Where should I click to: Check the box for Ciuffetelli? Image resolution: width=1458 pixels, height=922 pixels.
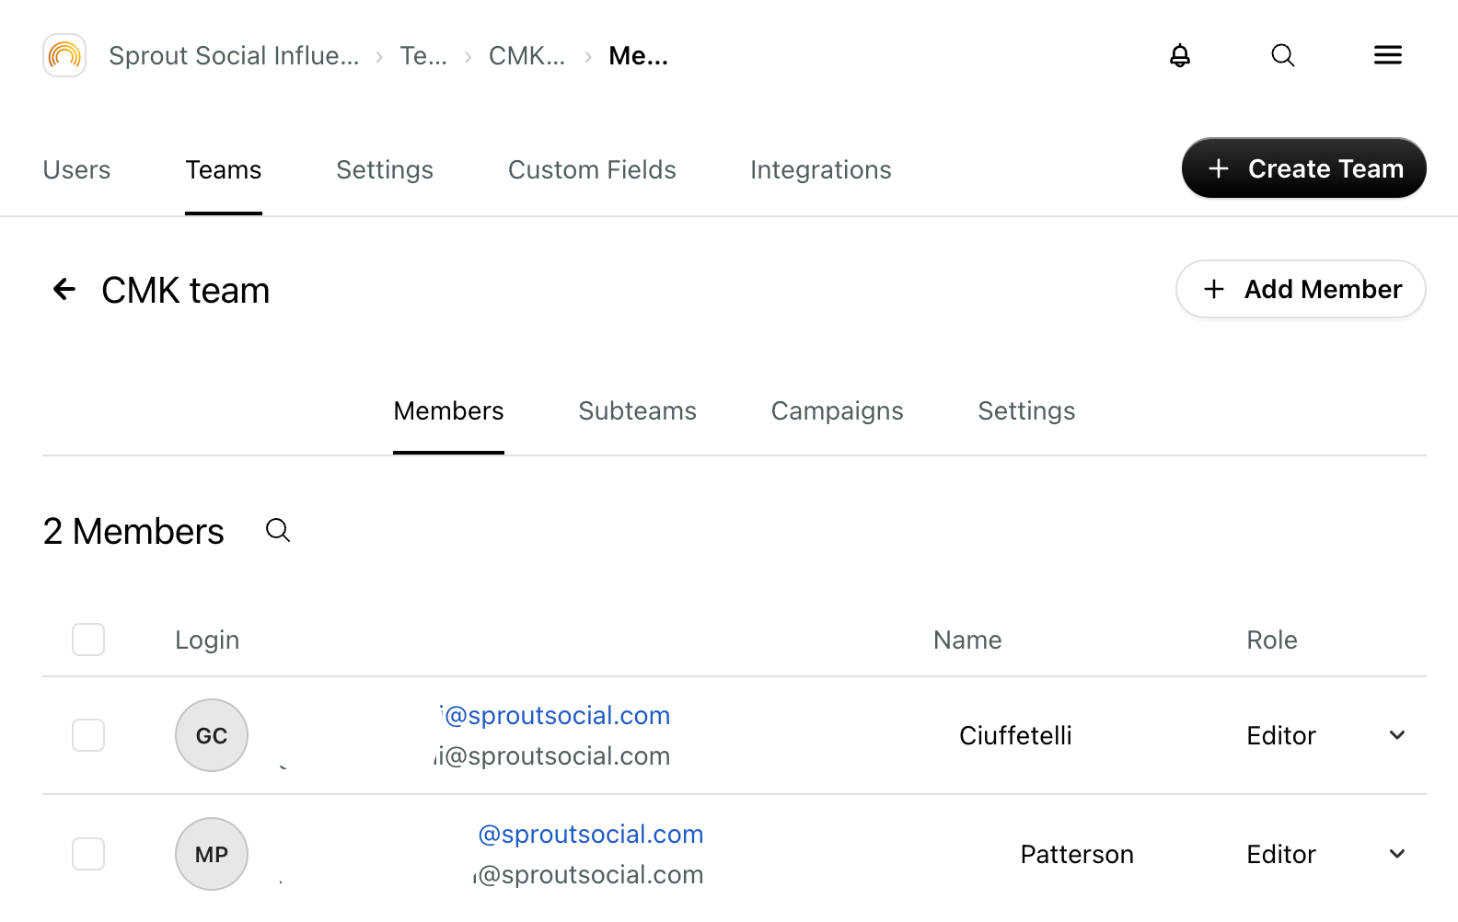88,735
